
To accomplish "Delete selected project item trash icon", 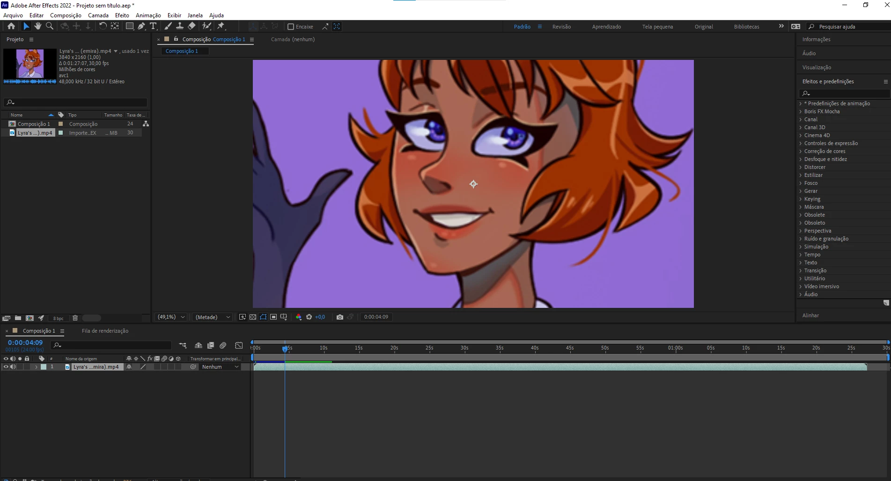I will [x=75, y=318].
